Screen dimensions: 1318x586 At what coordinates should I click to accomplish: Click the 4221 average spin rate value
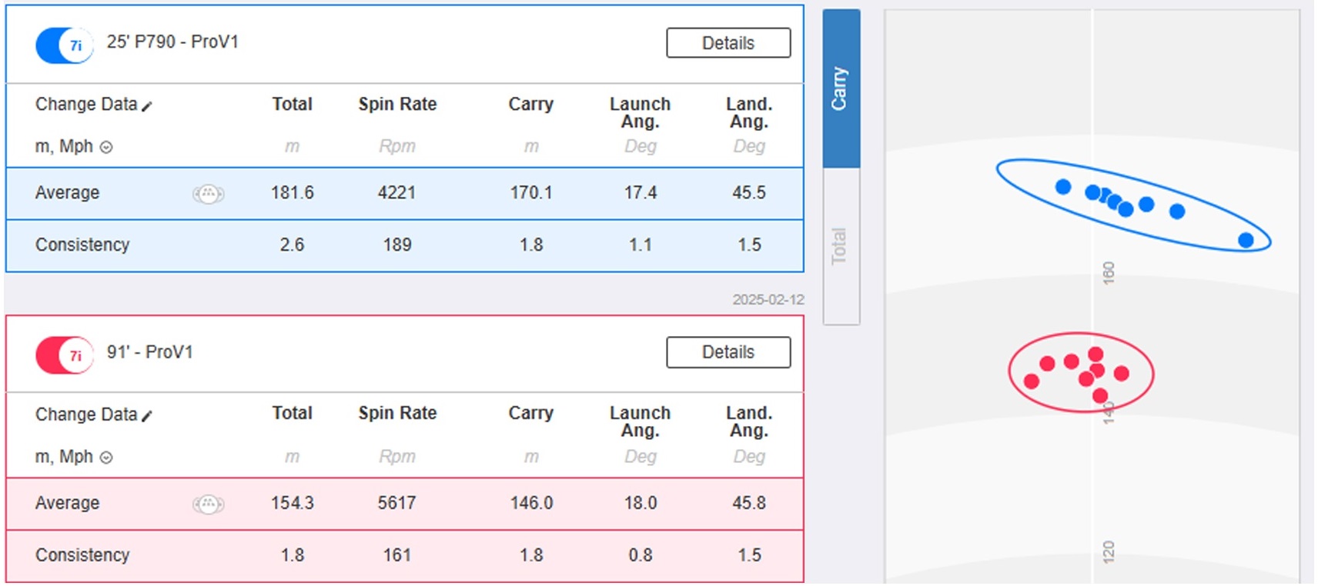coord(397,192)
